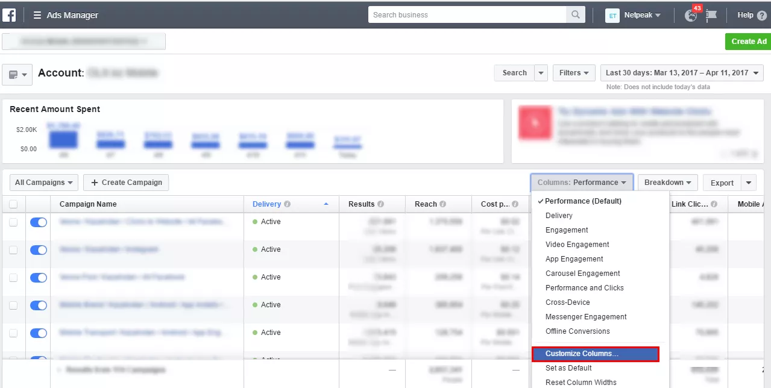This screenshot has height=388, width=771.
Task: Toggle off the first campaign switch
Action: pyautogui.click(x=38, y=222)
